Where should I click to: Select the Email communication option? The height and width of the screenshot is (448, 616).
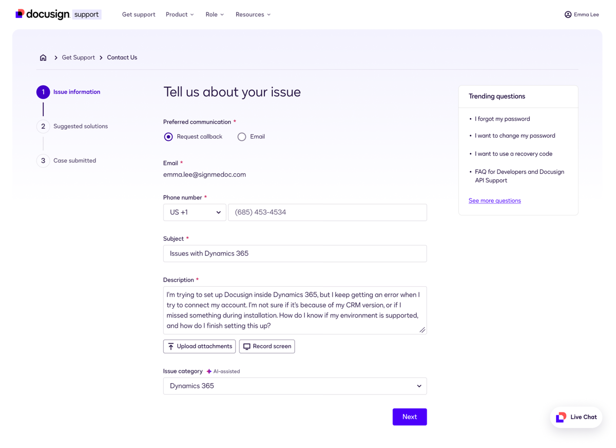pos(242,137)
